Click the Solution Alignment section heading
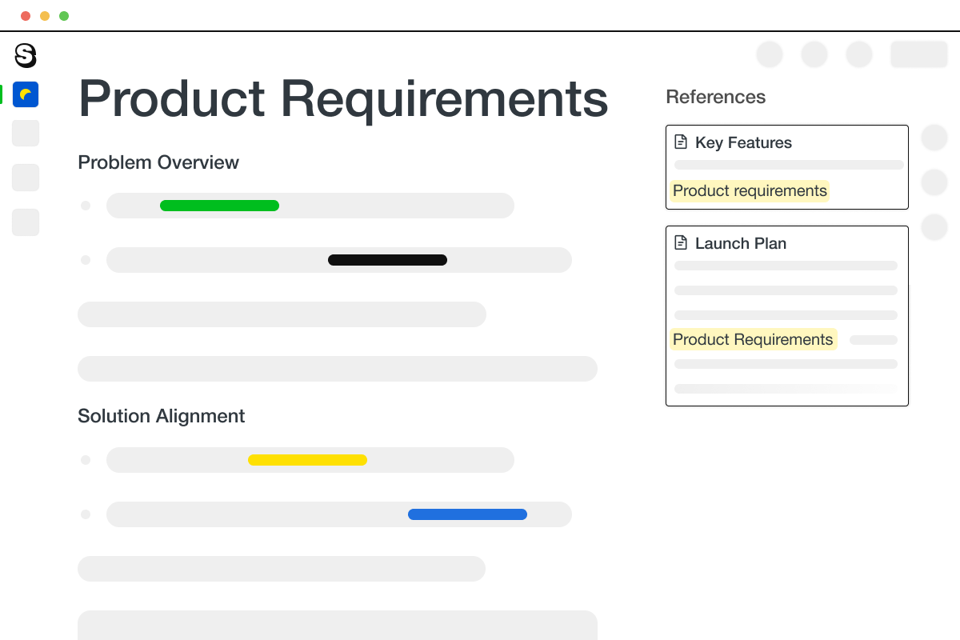 161,416
